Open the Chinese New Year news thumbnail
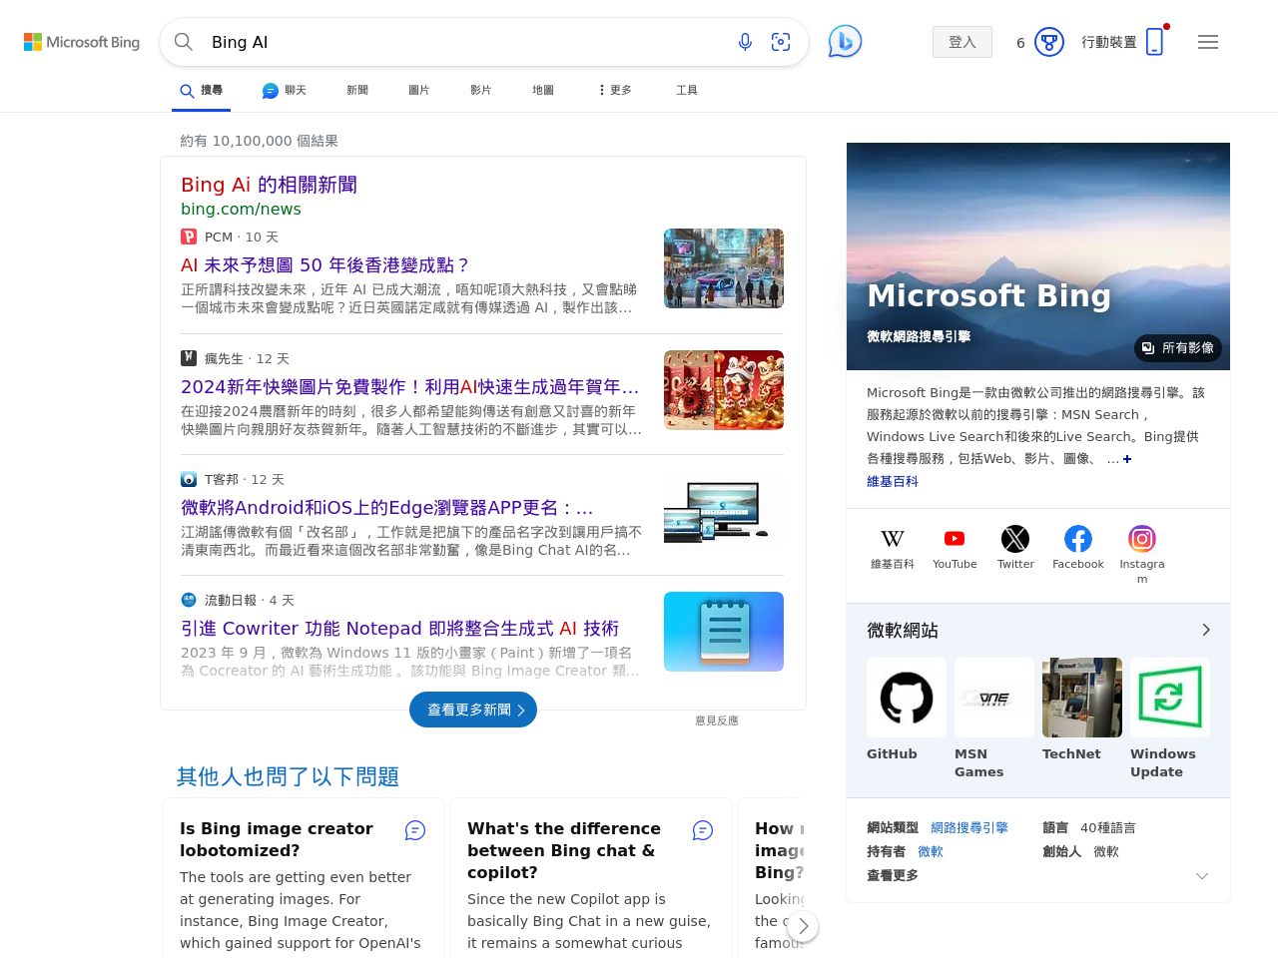 tap(724, 390)
